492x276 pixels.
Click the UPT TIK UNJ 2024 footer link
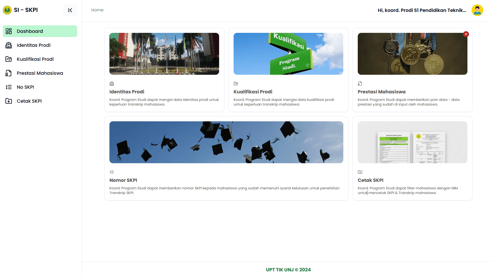coord(288,270)
